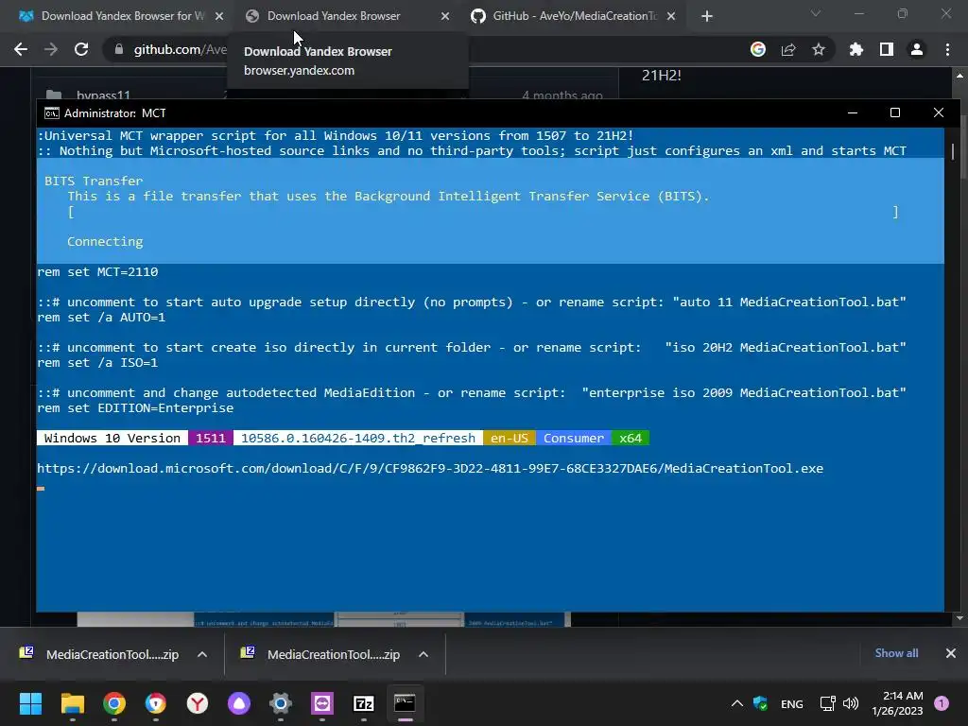Open the purple Alice assistant taskbar icon
The height and width of the screenshot is (726, 968).
point(239,703)
